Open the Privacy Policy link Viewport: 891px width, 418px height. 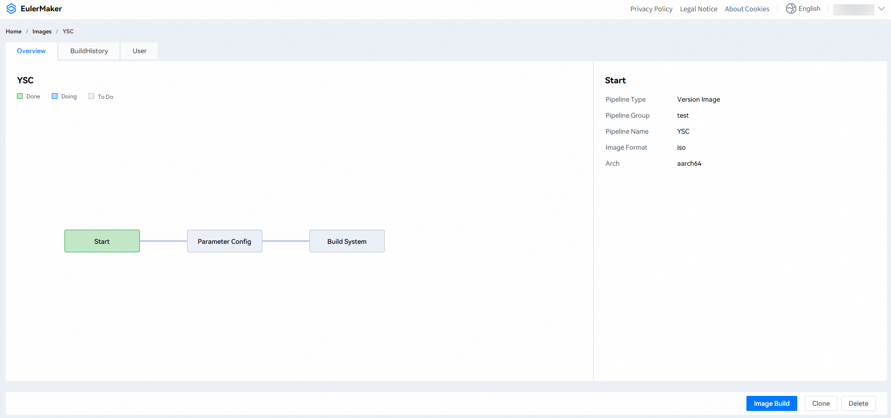[x=651, y=9]
